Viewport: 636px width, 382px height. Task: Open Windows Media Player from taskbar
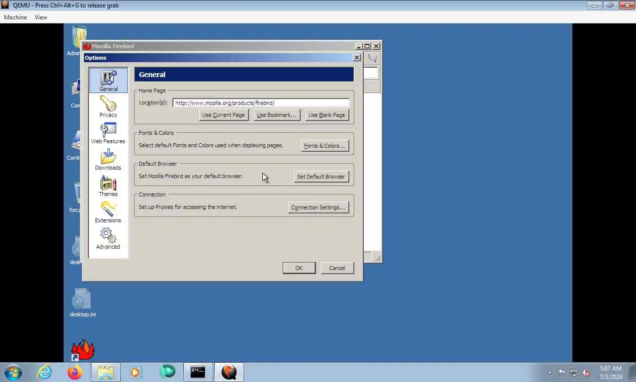coord(136,372)
